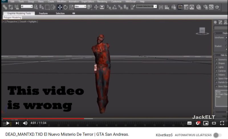Open Edit Named Selection Sets icon
This screenshot has height=139, width=228.
pyautogui.click(x=133, y=7)
